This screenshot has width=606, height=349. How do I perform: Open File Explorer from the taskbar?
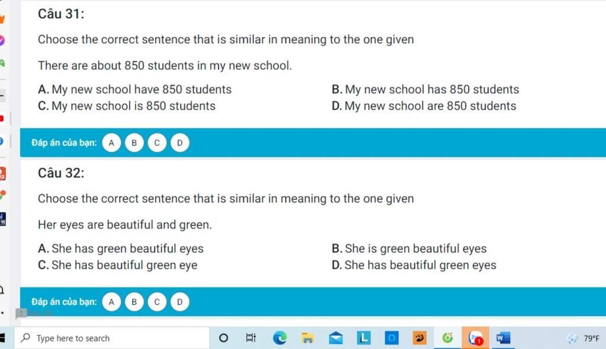308,338
